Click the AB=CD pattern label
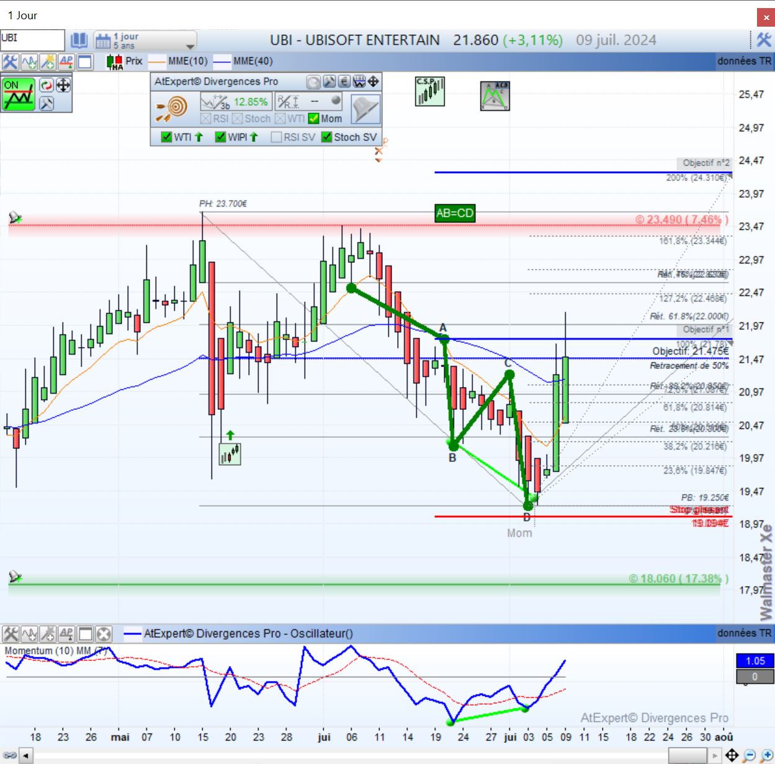 (x=455, y=213)
